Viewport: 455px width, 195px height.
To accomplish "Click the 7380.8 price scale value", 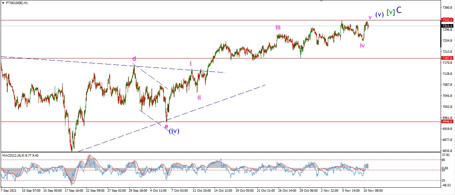I will click(447, 7).
